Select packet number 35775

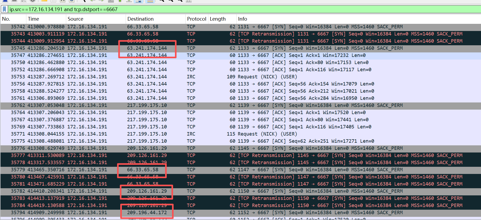[x=18, y=141]
